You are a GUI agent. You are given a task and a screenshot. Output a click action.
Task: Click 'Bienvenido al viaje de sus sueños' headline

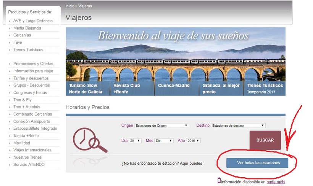coord(173,36)
